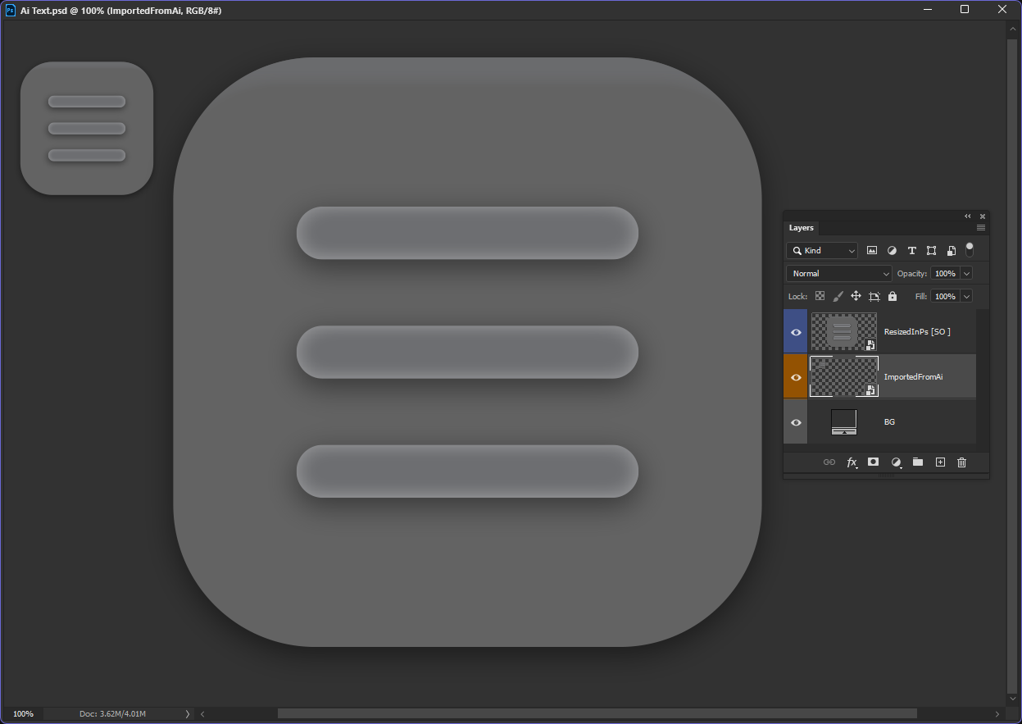Screen dimensions: 1022x724
Task: Expand the Opacity dropdown
Action: (965, 272)
